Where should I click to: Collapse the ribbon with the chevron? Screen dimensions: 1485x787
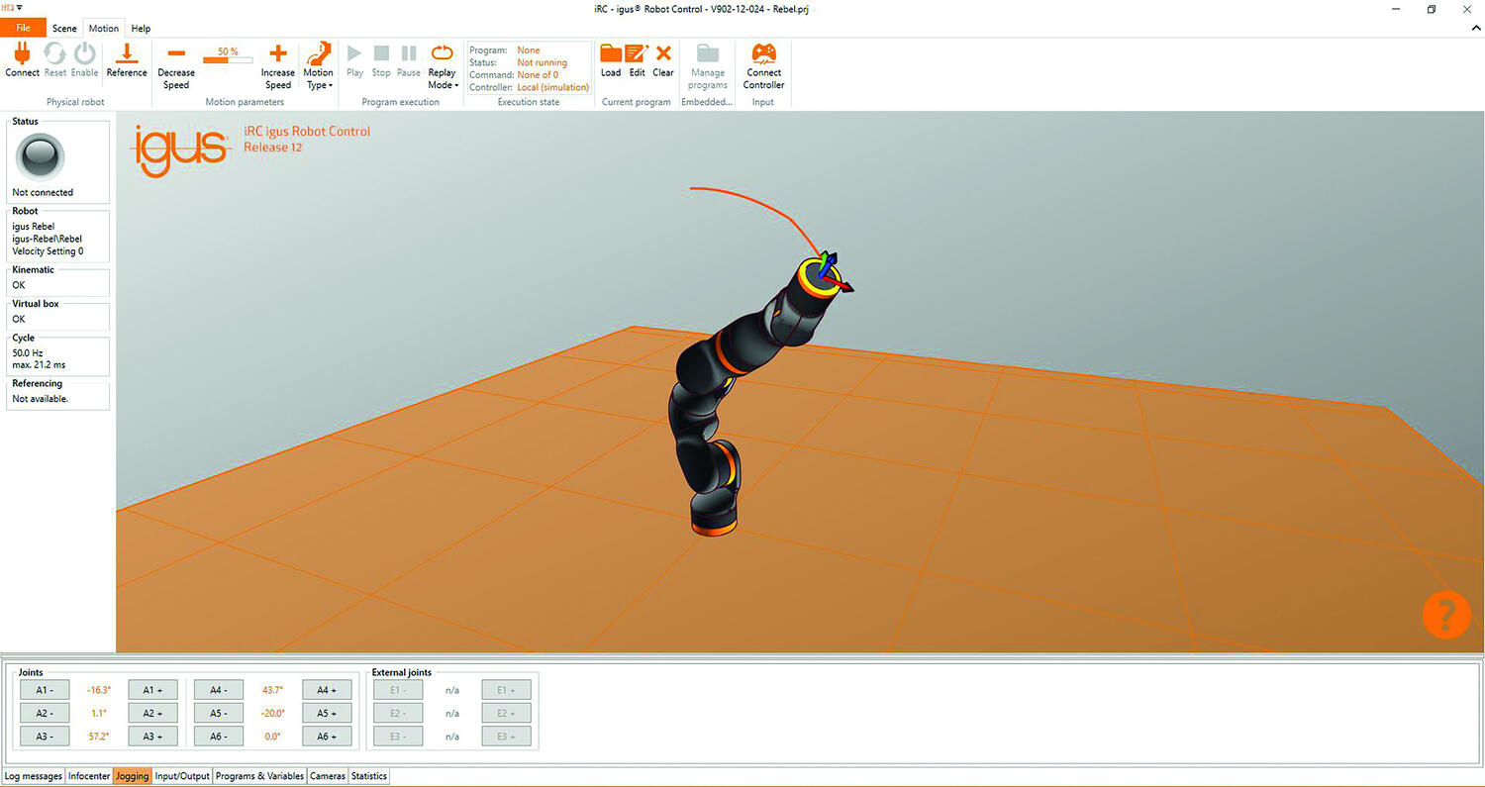tap(1475, 29)
